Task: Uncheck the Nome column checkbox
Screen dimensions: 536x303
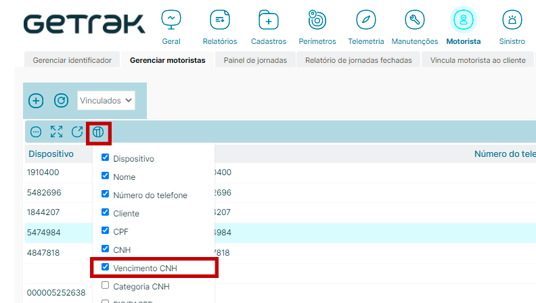Action: [106, 176]
